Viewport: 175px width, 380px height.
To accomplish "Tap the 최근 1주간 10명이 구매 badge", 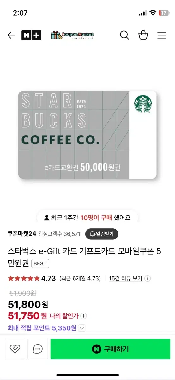I will pos(87,218).
